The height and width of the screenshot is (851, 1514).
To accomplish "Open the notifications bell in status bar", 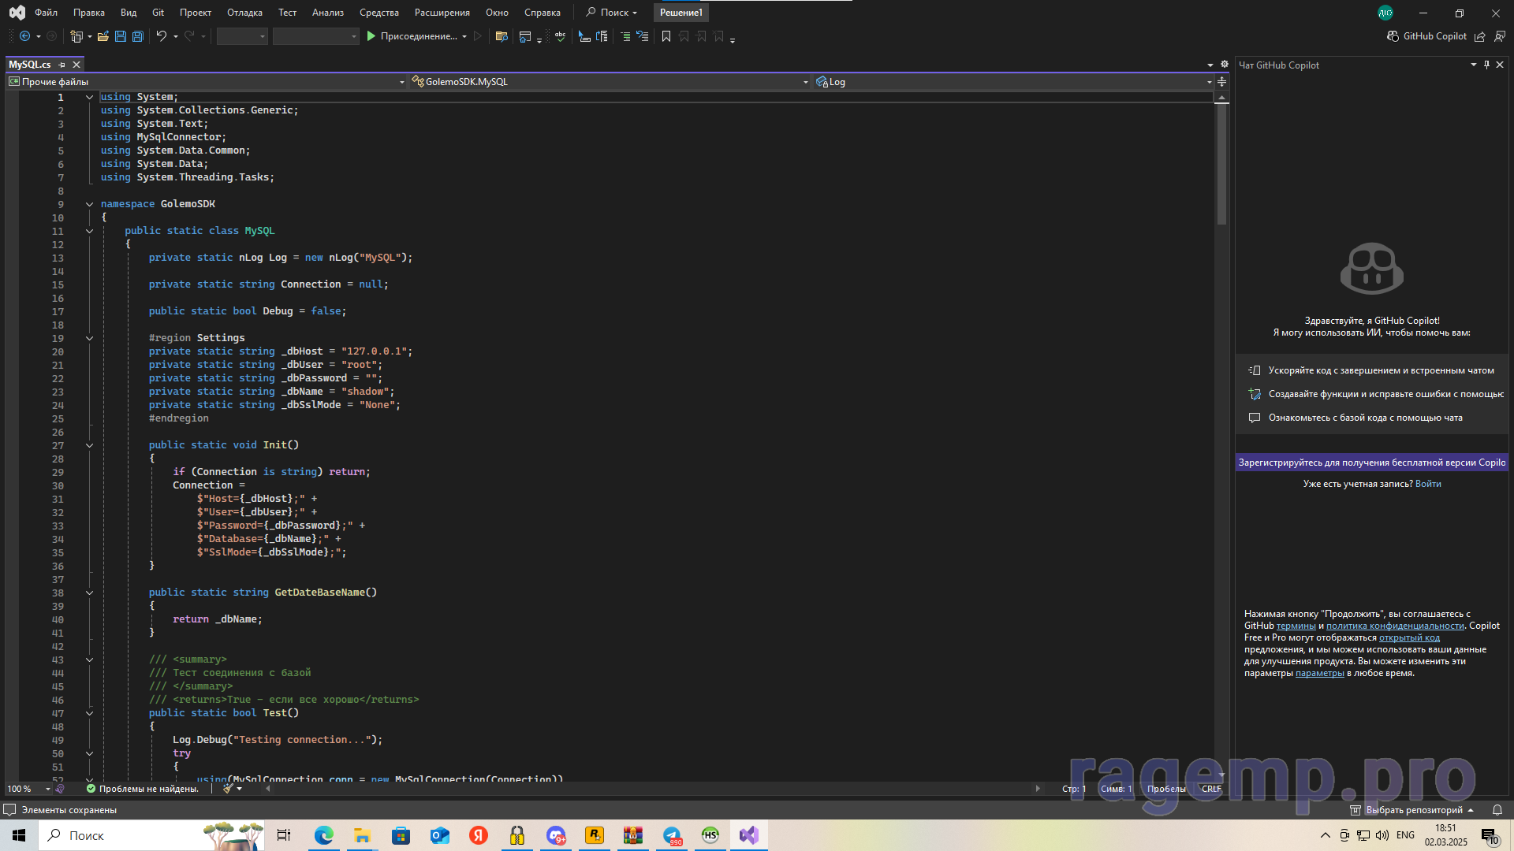I will pos(1497,810).
